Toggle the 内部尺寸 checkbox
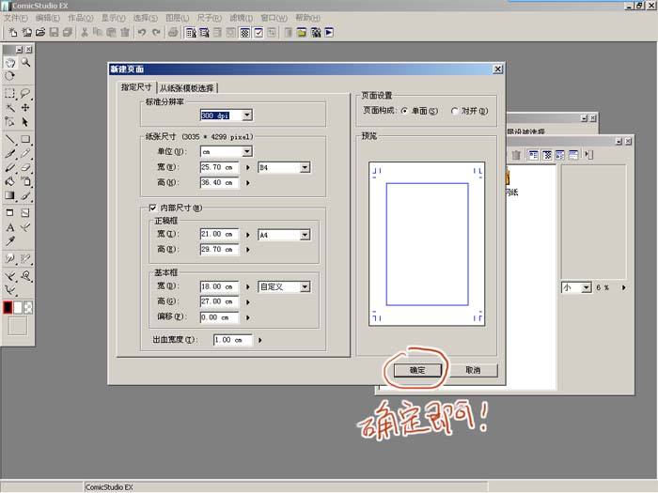The height and width of the screenshot is (493, 658). coord(152,208)
